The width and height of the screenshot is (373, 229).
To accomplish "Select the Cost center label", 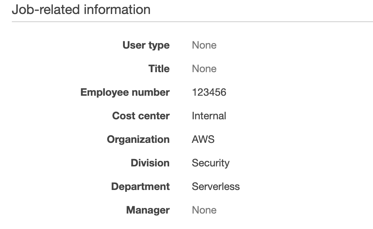I will pos(140,116).
